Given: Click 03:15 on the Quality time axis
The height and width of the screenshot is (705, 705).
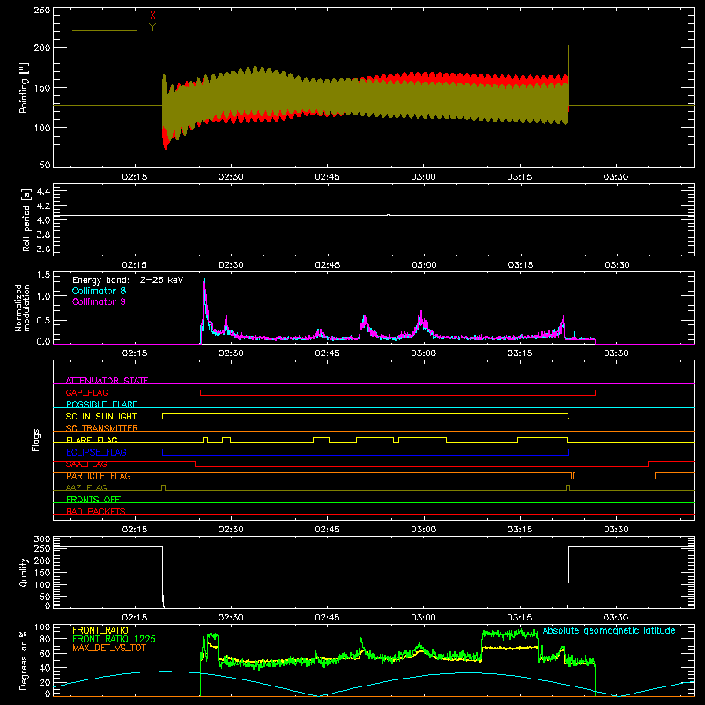Looking at the screenshot, I should (x=520, y=618).
